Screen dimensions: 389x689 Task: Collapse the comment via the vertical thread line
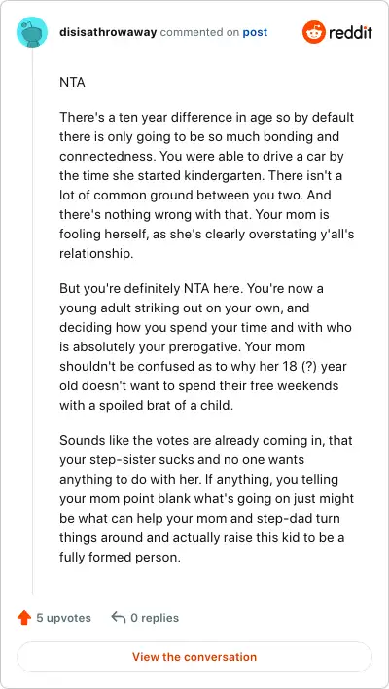click(32, 321)
